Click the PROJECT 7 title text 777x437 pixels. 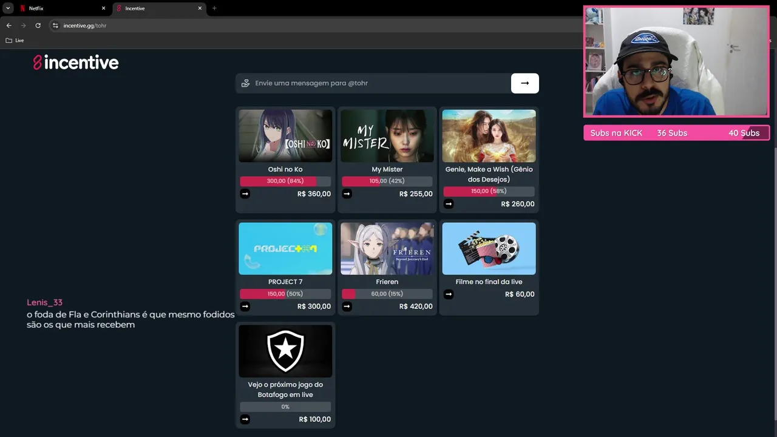(285, 282)
